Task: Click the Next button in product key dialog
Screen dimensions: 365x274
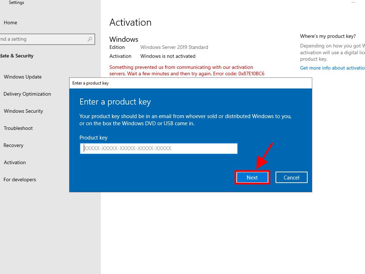Action: point(252,178)
